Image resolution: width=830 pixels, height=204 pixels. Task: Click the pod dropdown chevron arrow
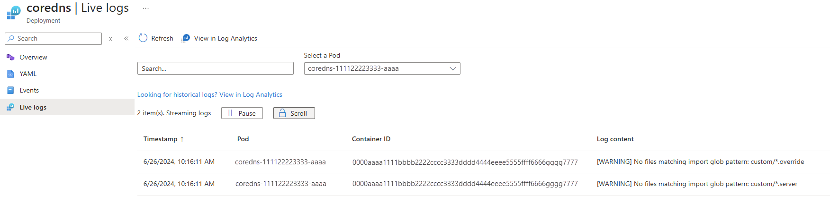[x=453, y=68]
